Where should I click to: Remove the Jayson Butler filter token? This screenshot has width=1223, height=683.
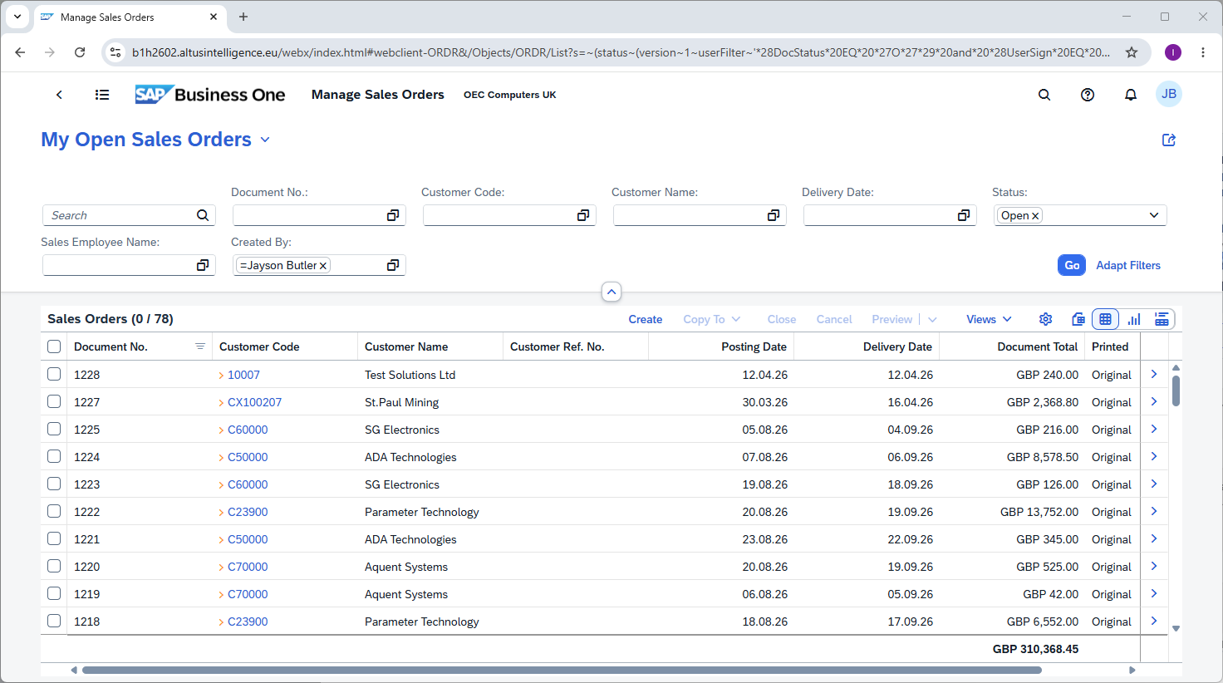coord(323,266)
